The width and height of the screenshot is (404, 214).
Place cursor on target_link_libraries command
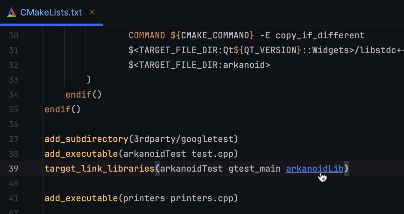tap(99, 169)
